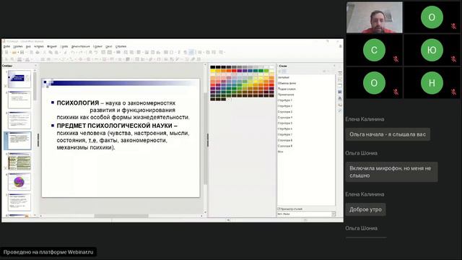This screenshot has width=462, height=260.
Task: Close the Слайды panel
Action: (35, 66)
